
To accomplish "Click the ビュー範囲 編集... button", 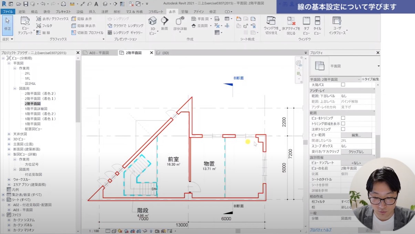I will point(356,135).
